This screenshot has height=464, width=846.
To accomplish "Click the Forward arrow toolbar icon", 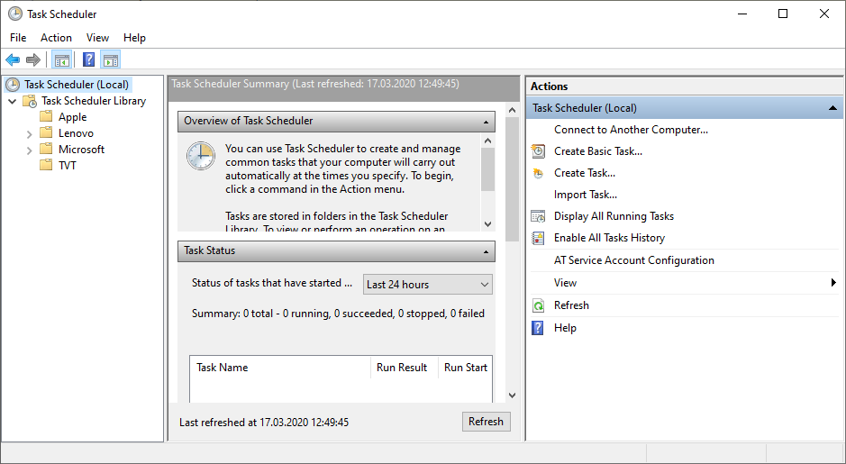I will [x=33, y=60].
